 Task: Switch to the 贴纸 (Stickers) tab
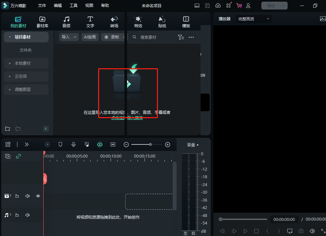point(162,22)
